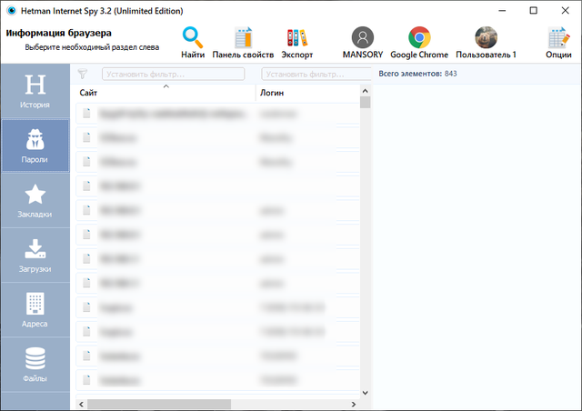Choose Google Chrome browser icon

[419, 37]
